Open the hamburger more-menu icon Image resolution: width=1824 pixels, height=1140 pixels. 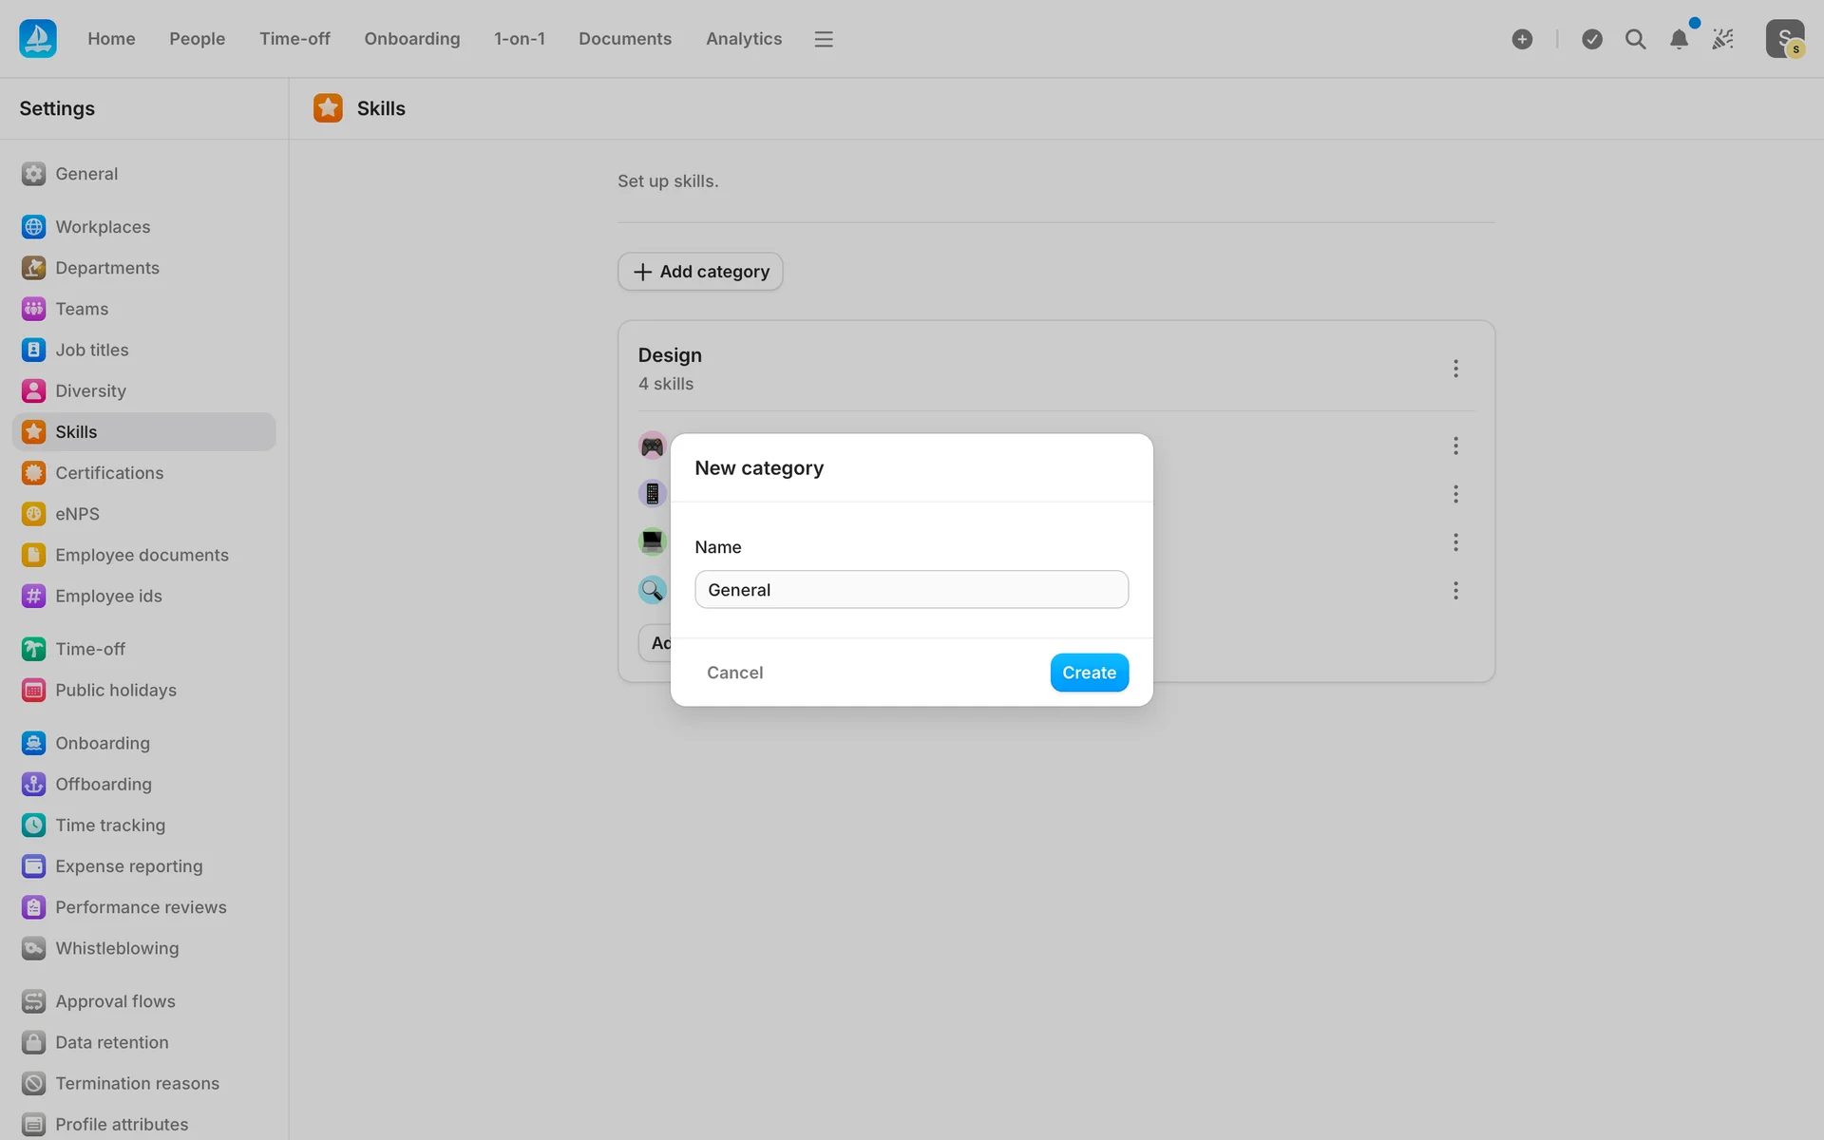(x=824, y=39)
